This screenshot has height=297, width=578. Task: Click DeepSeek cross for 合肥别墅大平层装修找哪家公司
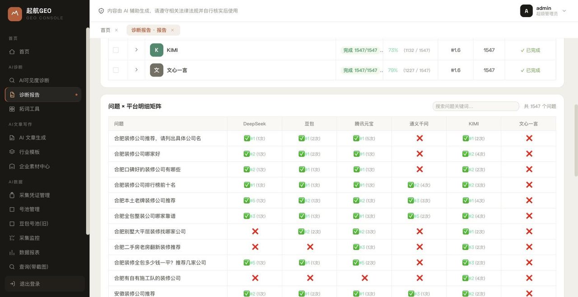point(255,232)
